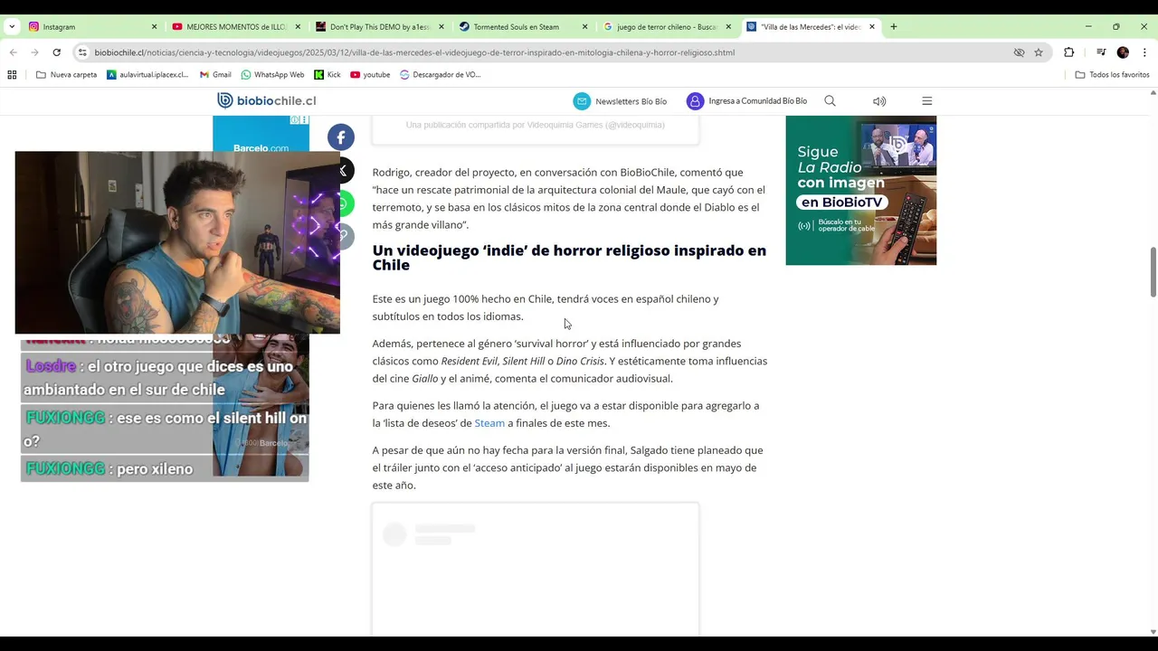Close the Instagram tab
Image resolution: width=1158 pixels, height=651 pixels.
(154, 27)
